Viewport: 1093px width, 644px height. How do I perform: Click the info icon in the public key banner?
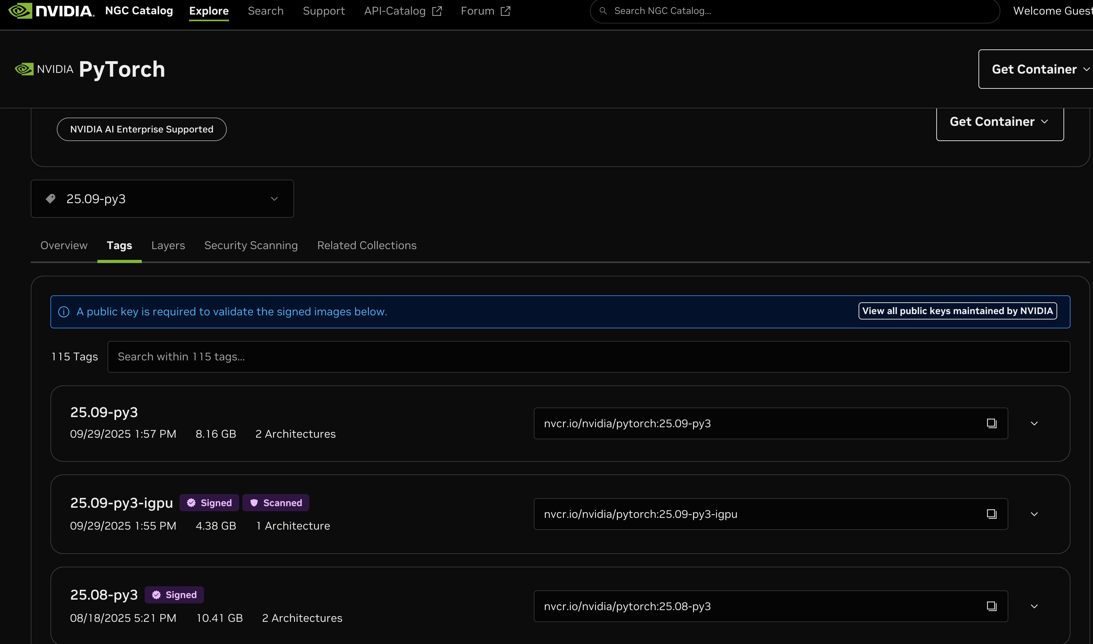point(64,312)
